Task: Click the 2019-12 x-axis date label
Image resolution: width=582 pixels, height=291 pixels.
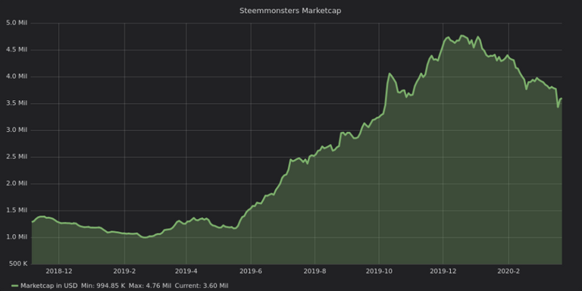Action: (x=443, y=271)
